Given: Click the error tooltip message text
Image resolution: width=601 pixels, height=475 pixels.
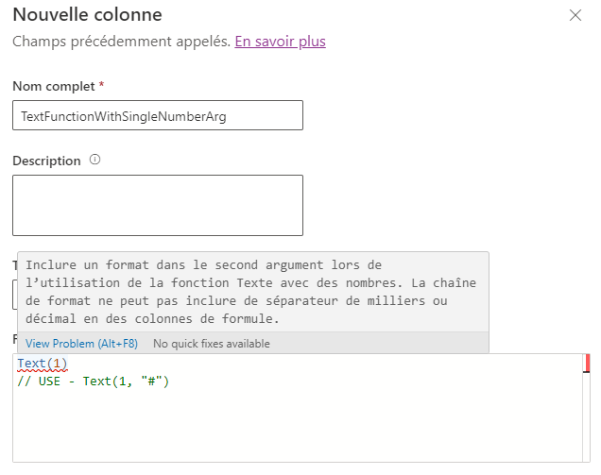Looking at the screenshot, I should [x=251, y=292].
